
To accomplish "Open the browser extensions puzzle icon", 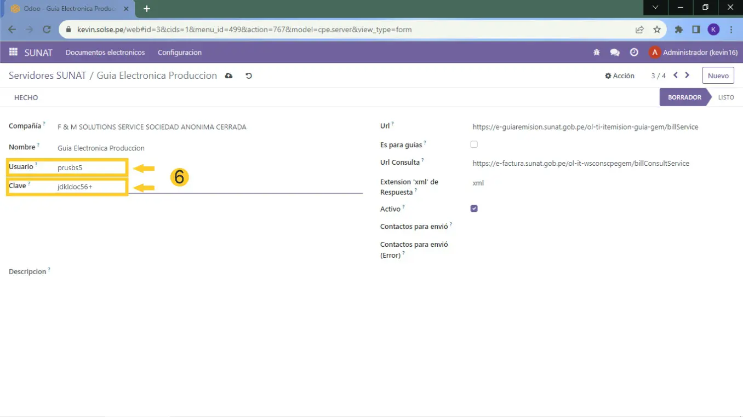I will click(x=679, y=30).
